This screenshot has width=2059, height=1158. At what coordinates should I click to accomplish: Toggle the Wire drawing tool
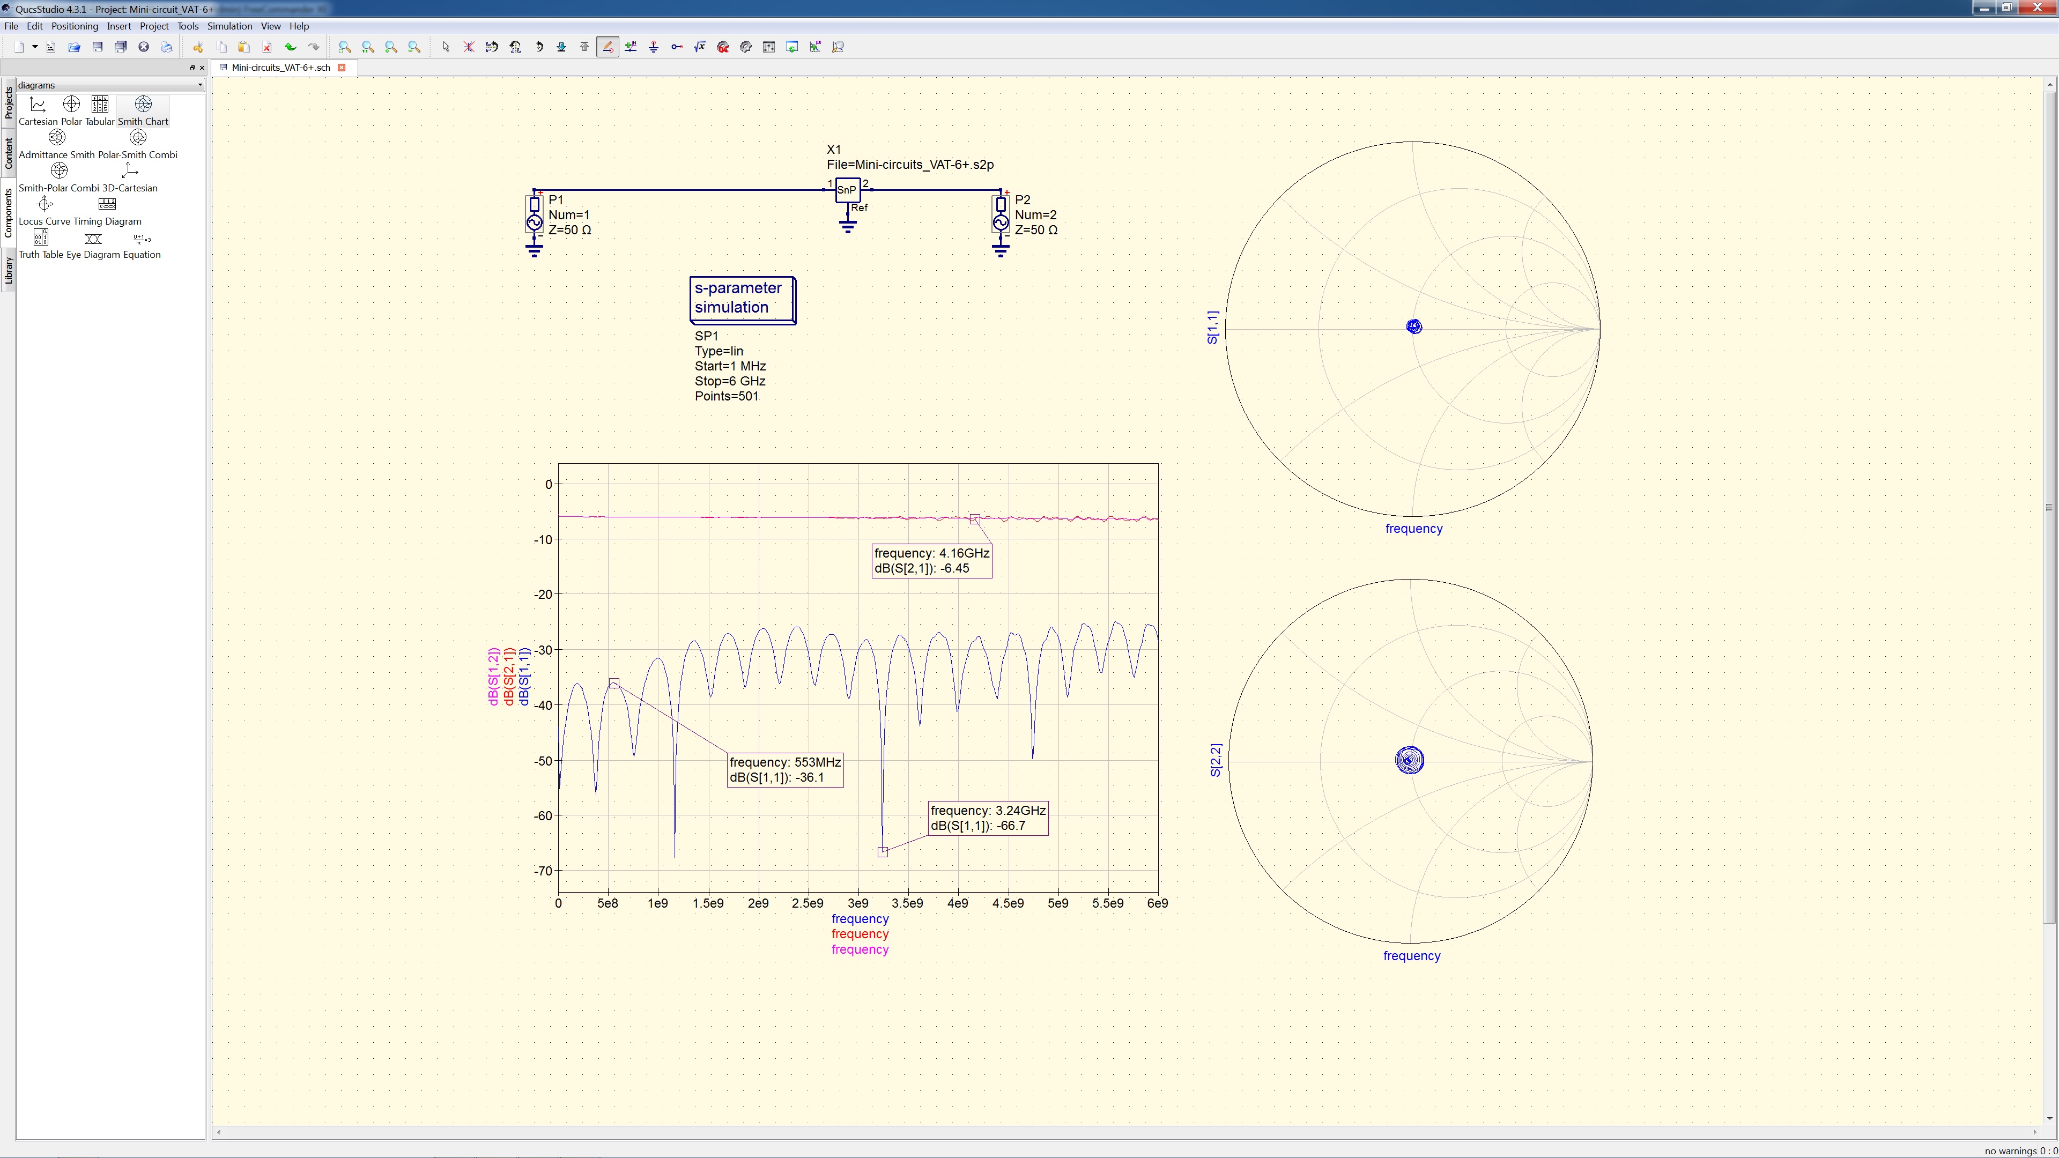click(x=608, y=47)
